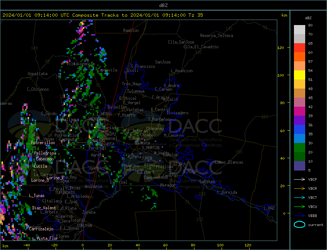This screenshot has height=250, width=327.
Task: Choose the light blue 30-35 dBZ band
Action: [299, 139]
